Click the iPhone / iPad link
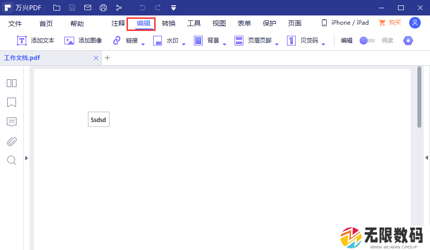430x250 pixels. (x=345, y=23)
